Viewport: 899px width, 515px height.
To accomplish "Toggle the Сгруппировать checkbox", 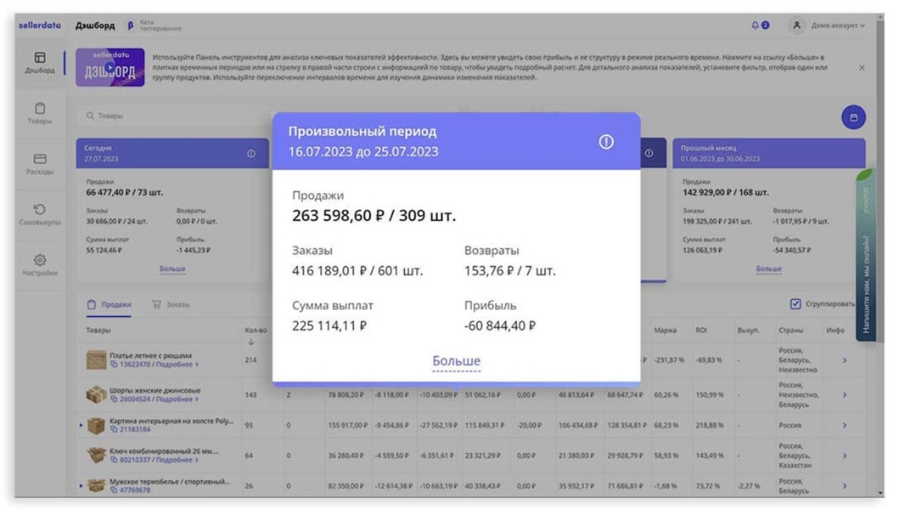I will (795, 303).
